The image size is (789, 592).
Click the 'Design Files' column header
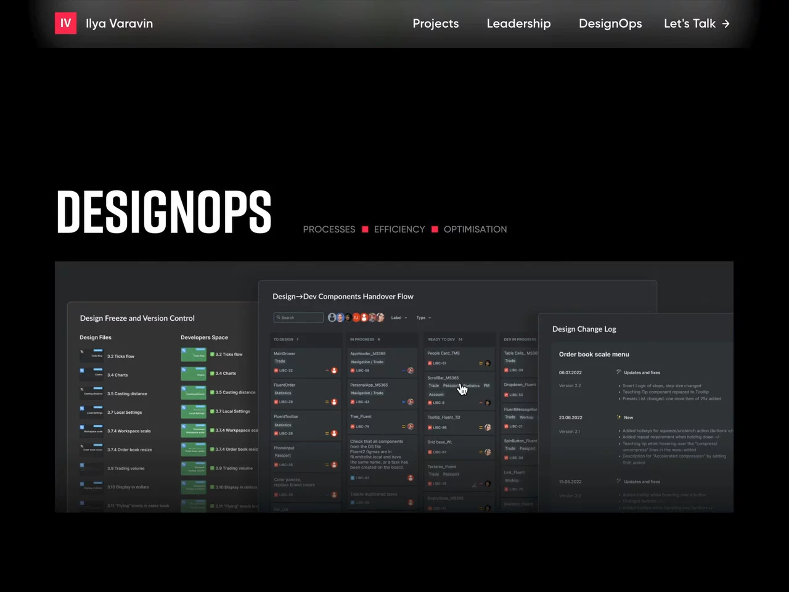pyautogui.click(x=96, y=337)
